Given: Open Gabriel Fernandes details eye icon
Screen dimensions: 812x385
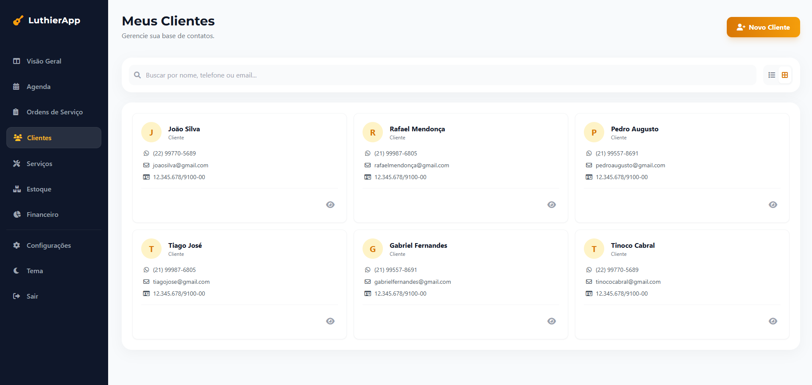Looking at the screenshot, I should [x=552, y=321].
